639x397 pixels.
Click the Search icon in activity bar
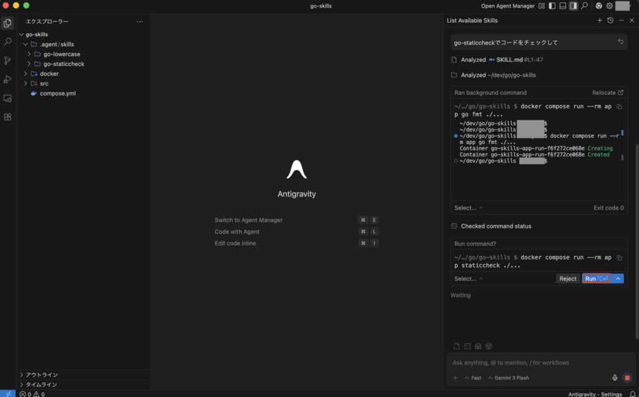tap(7, 42)
